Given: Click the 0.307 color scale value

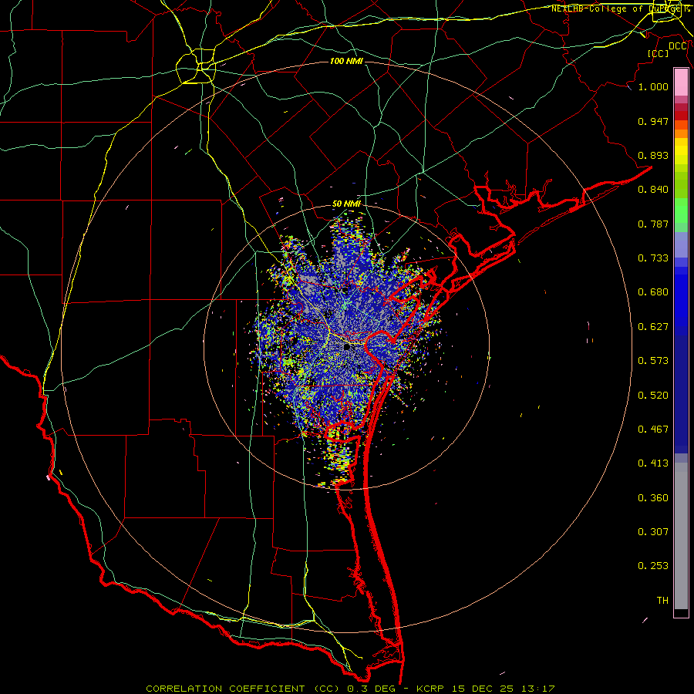Looking at the screenshot, I should click(x=653, y=531).
